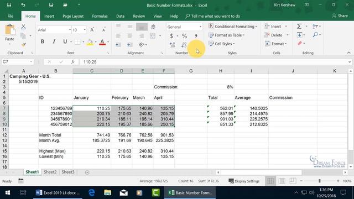Open Find & Select magnifier
This screenshot has height=199, width=354.
pyautogui.click(x=315, y=35)
